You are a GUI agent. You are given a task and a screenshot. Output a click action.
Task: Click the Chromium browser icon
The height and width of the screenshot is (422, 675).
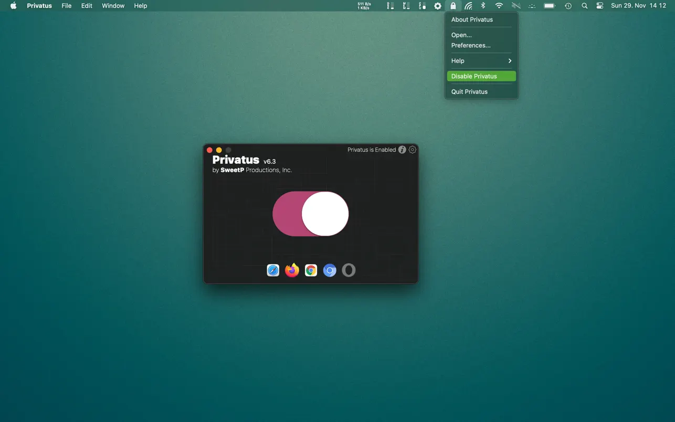click(330, 270)
